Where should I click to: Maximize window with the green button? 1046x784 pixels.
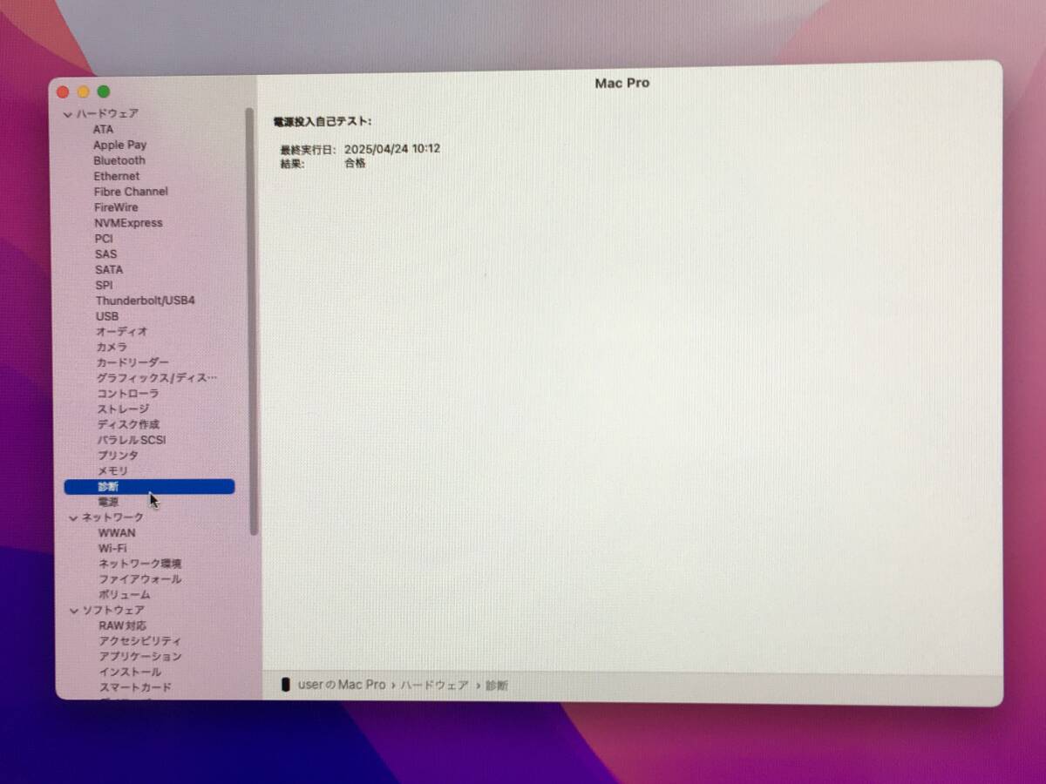pos(104,91)
